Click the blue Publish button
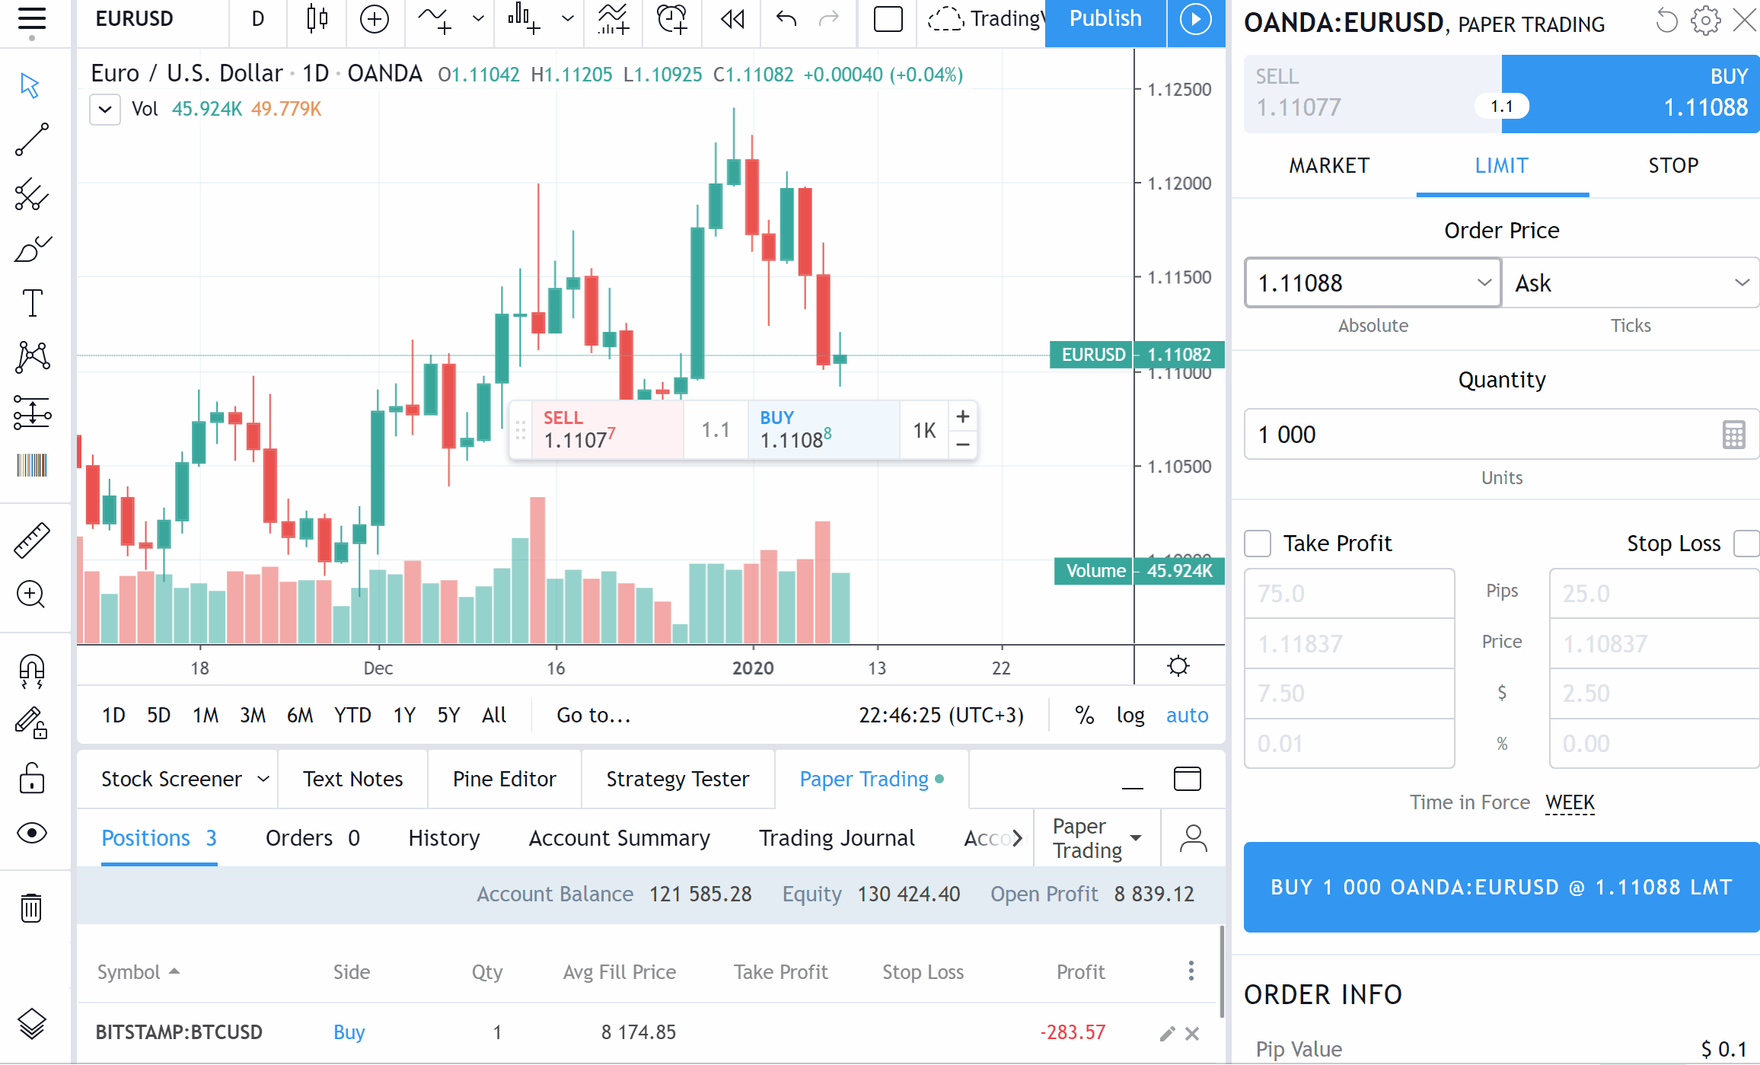 tap(1105, 19)
